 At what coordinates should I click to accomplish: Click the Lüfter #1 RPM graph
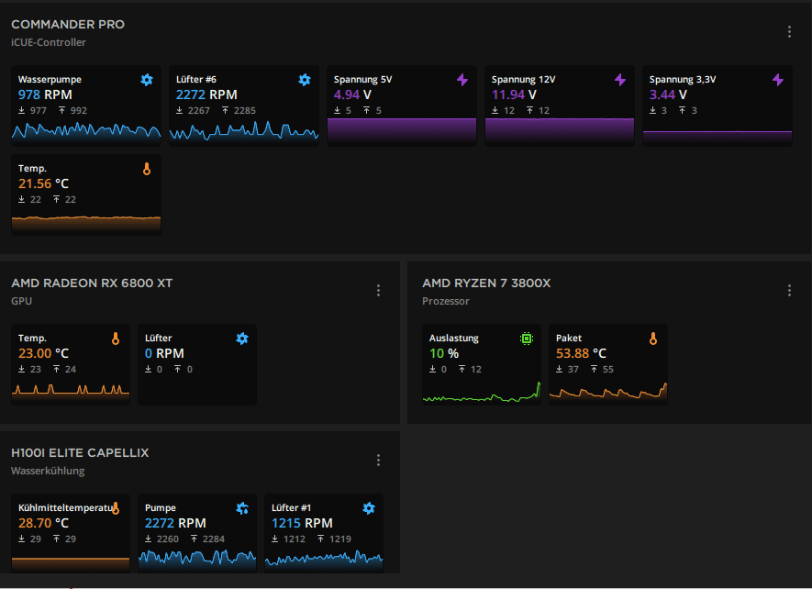[x=324, y=561]
